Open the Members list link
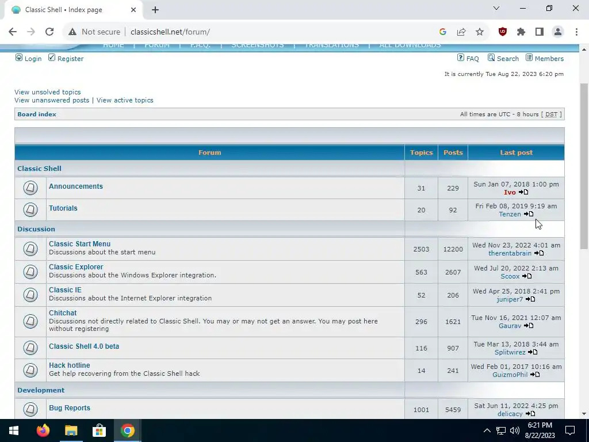This screenshot has width=589, height=442. [545, 58]
